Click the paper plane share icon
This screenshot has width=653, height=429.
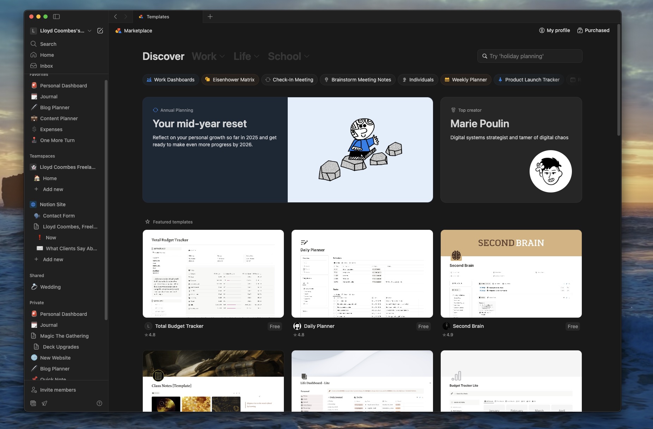[44, 403]
